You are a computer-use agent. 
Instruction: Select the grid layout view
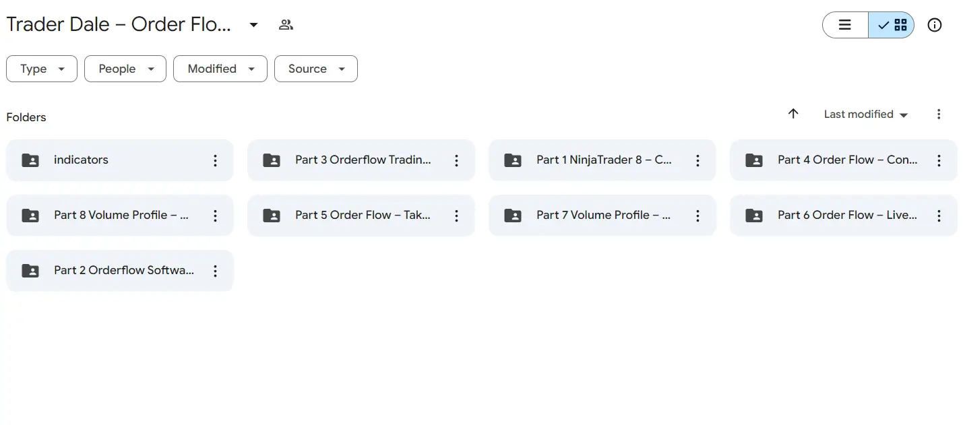click(892, 25)
